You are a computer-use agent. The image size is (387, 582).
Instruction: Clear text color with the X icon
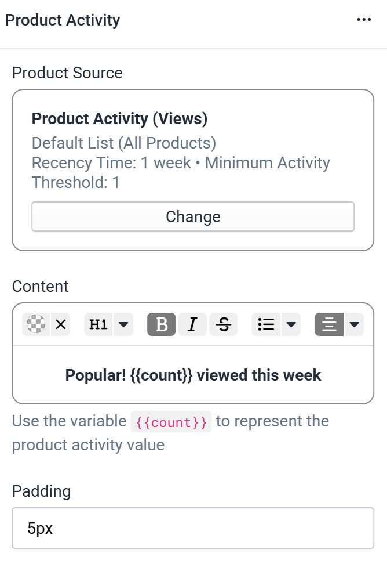coord(60,324)
